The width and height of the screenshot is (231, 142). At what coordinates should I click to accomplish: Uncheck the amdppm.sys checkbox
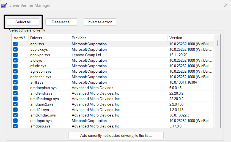[15, 121]
